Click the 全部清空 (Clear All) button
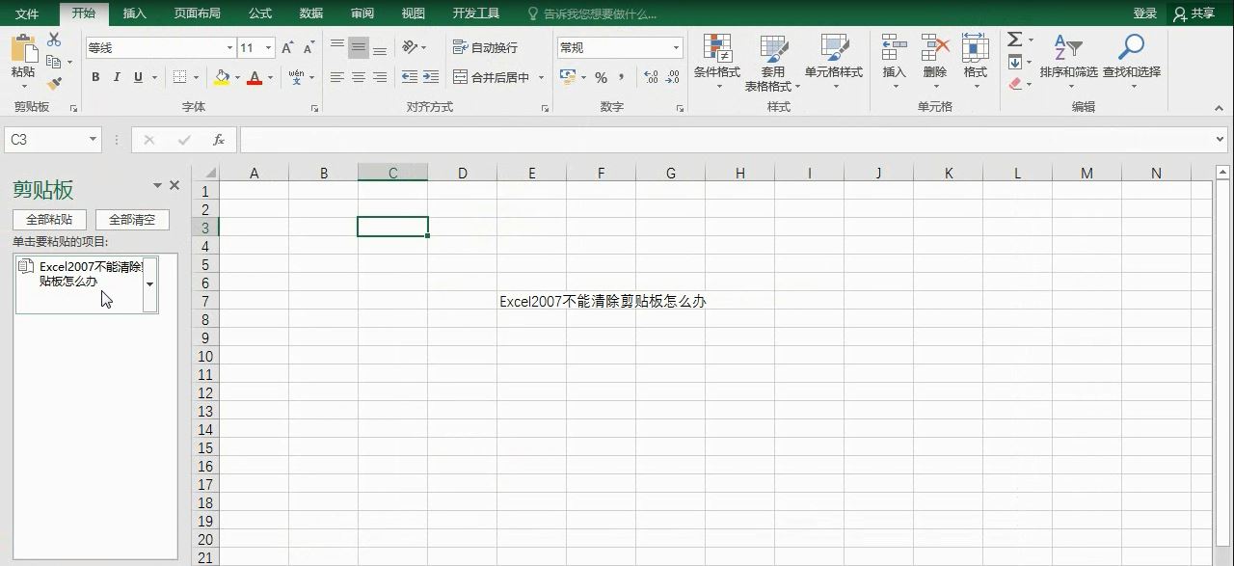The width and height of the screenshot is (1234, 566). (132, 220)
